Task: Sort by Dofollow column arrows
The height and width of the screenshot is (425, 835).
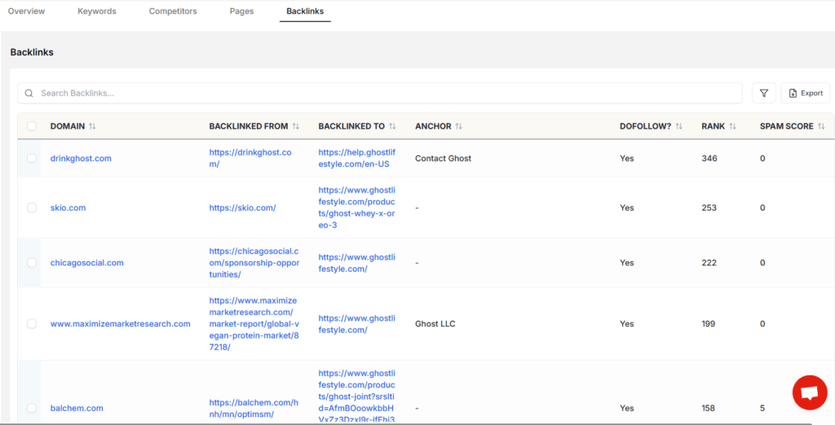Action: (x=679, y=126)
